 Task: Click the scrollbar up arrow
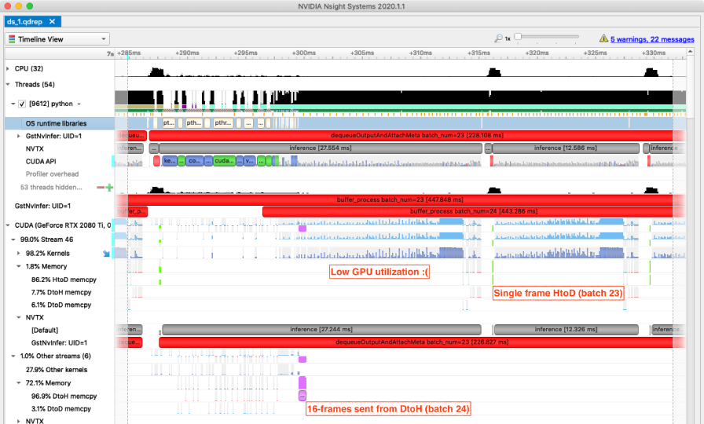(690, 52)
